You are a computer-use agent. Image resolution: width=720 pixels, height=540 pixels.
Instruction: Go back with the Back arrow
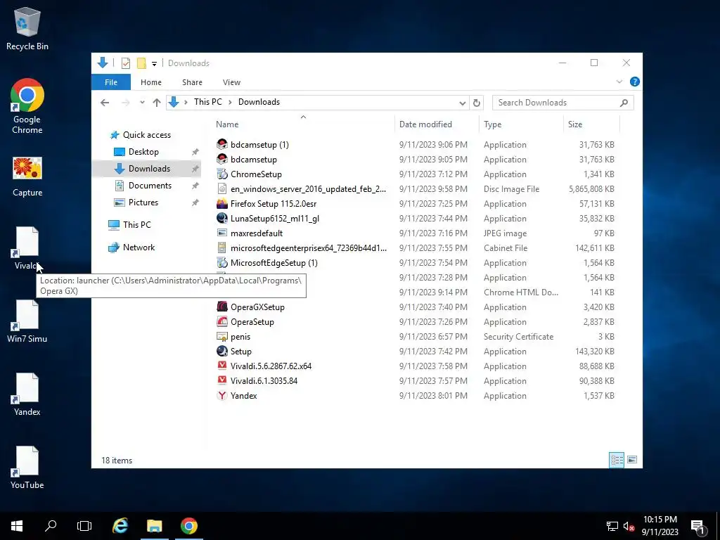click(x=105, y=103)
